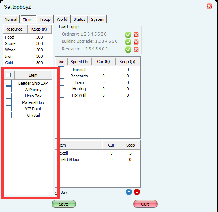This screenshot has height=212, width=218.
Task: Enable the Hero Box checkbox
Action: tap(9, 96)
